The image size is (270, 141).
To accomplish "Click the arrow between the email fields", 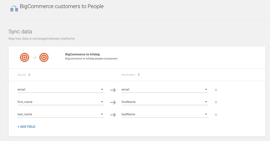I will pyautogui.click(x=113, y=90).
